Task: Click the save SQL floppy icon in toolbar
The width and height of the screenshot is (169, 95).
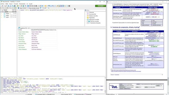Action: point(49,6)
